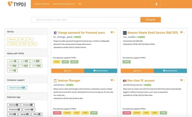This screenshot has width=192, height=117.
Task: Download v2.0.4 of fe_change_pwd
Action: pyautogui.click(x=68, y=71)
